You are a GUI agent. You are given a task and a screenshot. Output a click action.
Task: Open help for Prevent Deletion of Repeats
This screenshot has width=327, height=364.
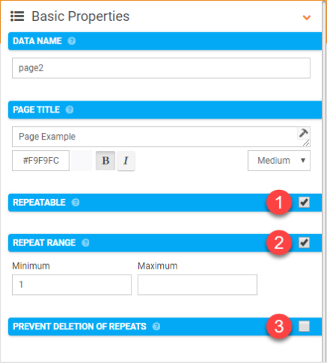click(x=156, y=326)
